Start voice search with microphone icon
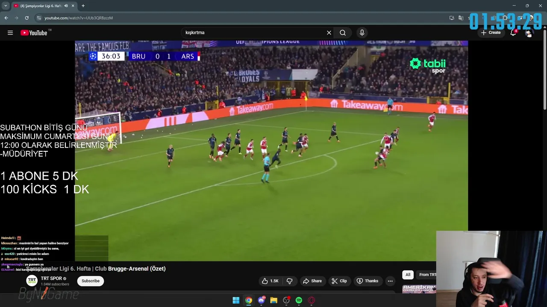The image size is (547, 307). (362, 32)
